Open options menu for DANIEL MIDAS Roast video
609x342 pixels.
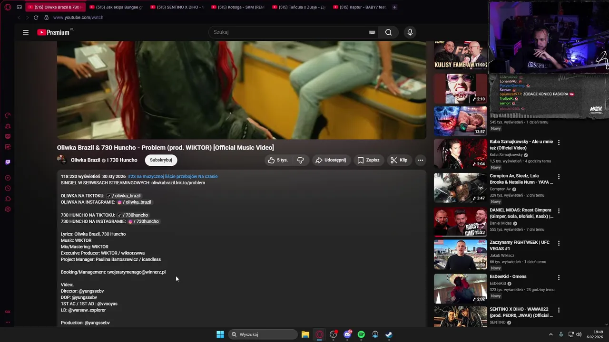click(559, 210)
